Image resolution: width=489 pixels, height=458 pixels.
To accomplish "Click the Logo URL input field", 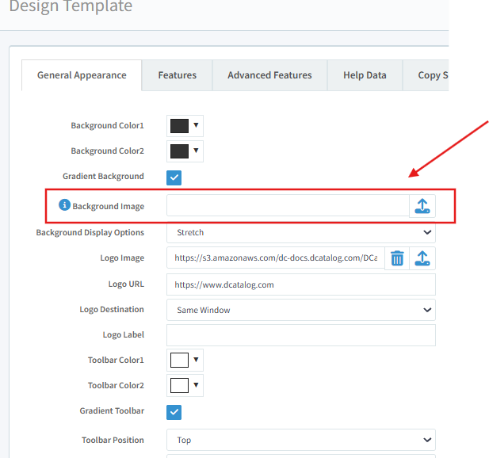I will [300, 284].
